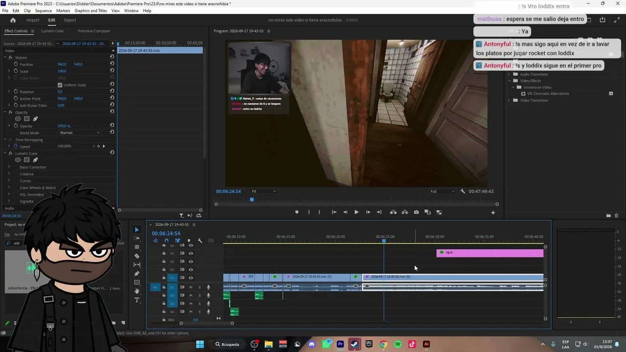Expand the Video Transitions folder
The height and width of the screenshot is (352, 626).
tap(509, 100)
